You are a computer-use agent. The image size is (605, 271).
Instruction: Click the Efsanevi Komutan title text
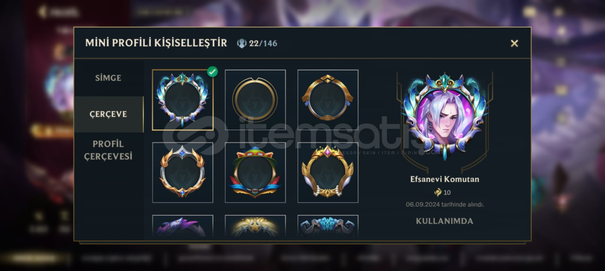(445, 179)
